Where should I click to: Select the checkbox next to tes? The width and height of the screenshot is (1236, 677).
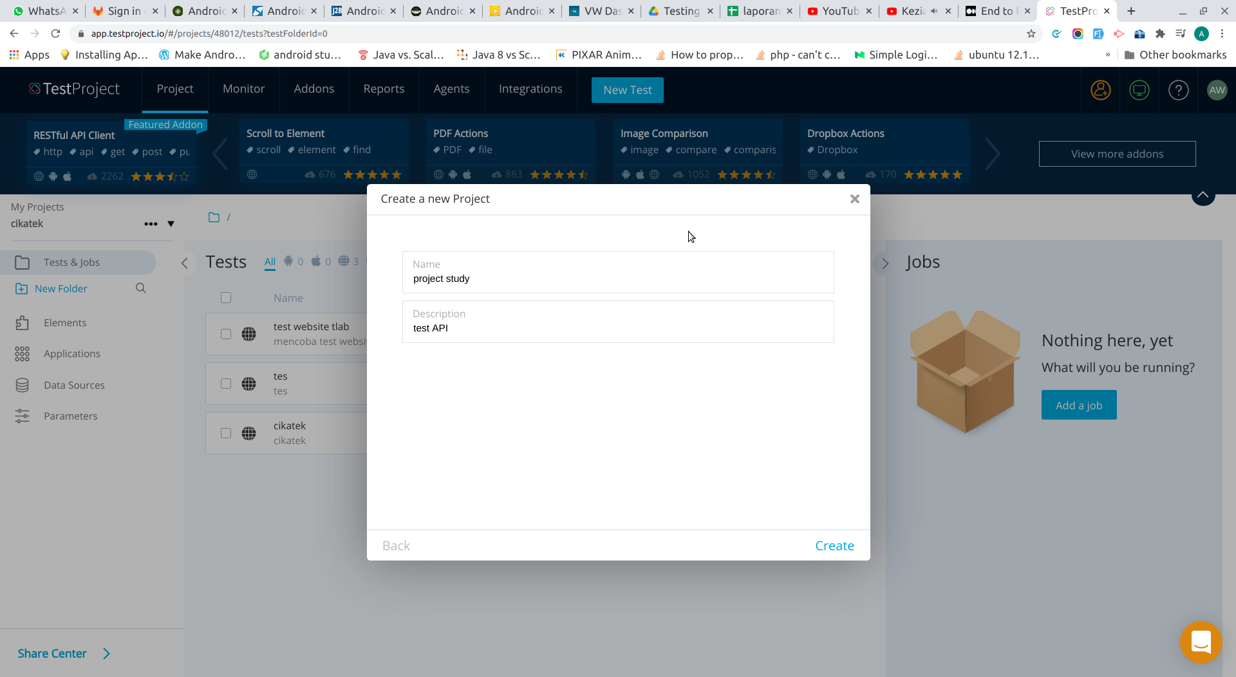click(226, 384)
